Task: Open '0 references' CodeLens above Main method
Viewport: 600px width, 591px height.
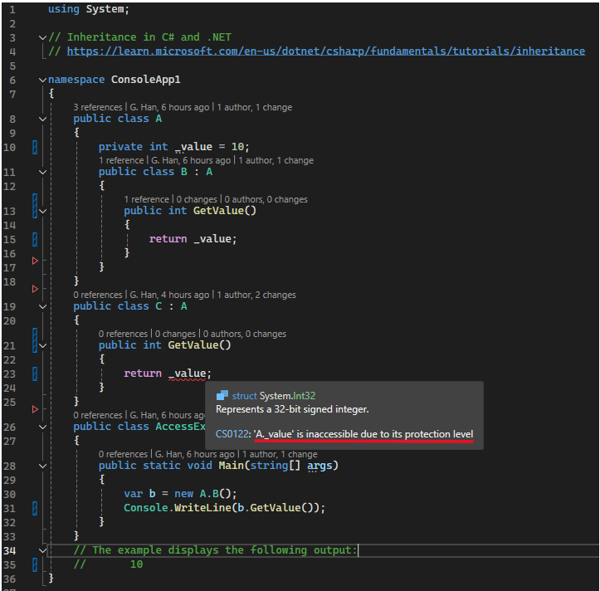Action: (123, 454)
